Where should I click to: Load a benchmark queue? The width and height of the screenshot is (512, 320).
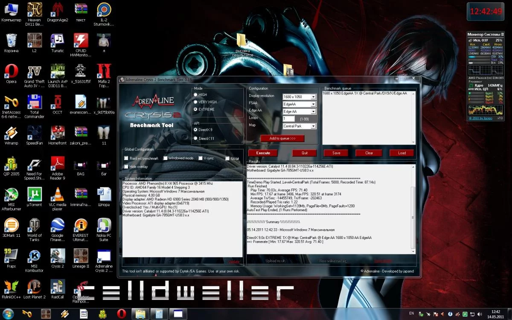[401, 153]
